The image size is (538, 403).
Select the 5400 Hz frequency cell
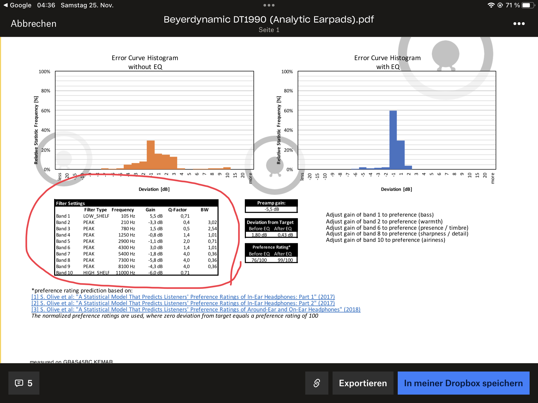pos(127,254)
